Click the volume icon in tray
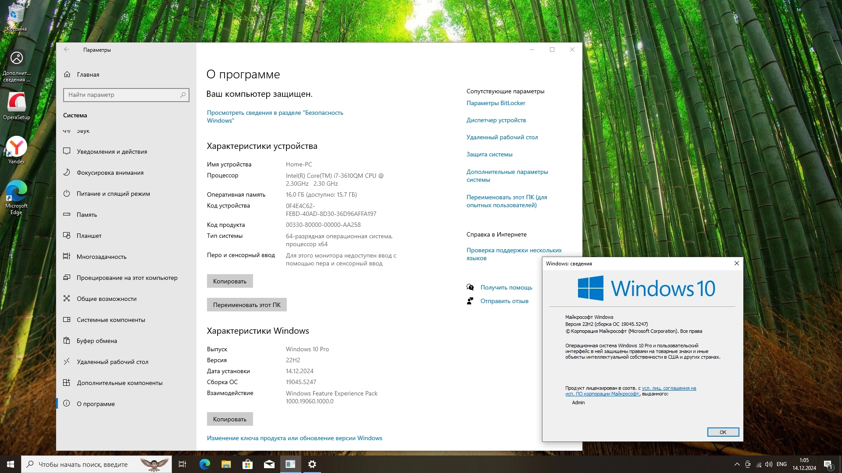 pyautogui.click(x=769, y=464)
